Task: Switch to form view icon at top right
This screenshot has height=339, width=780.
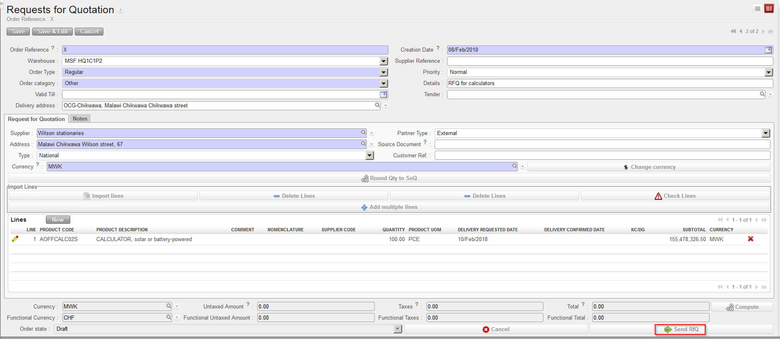Action: 769,9
